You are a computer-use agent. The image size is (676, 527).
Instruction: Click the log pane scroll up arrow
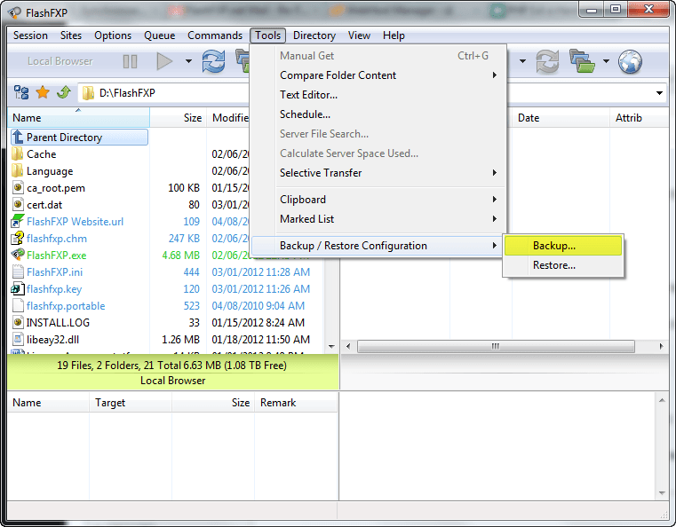click(662, 400)
